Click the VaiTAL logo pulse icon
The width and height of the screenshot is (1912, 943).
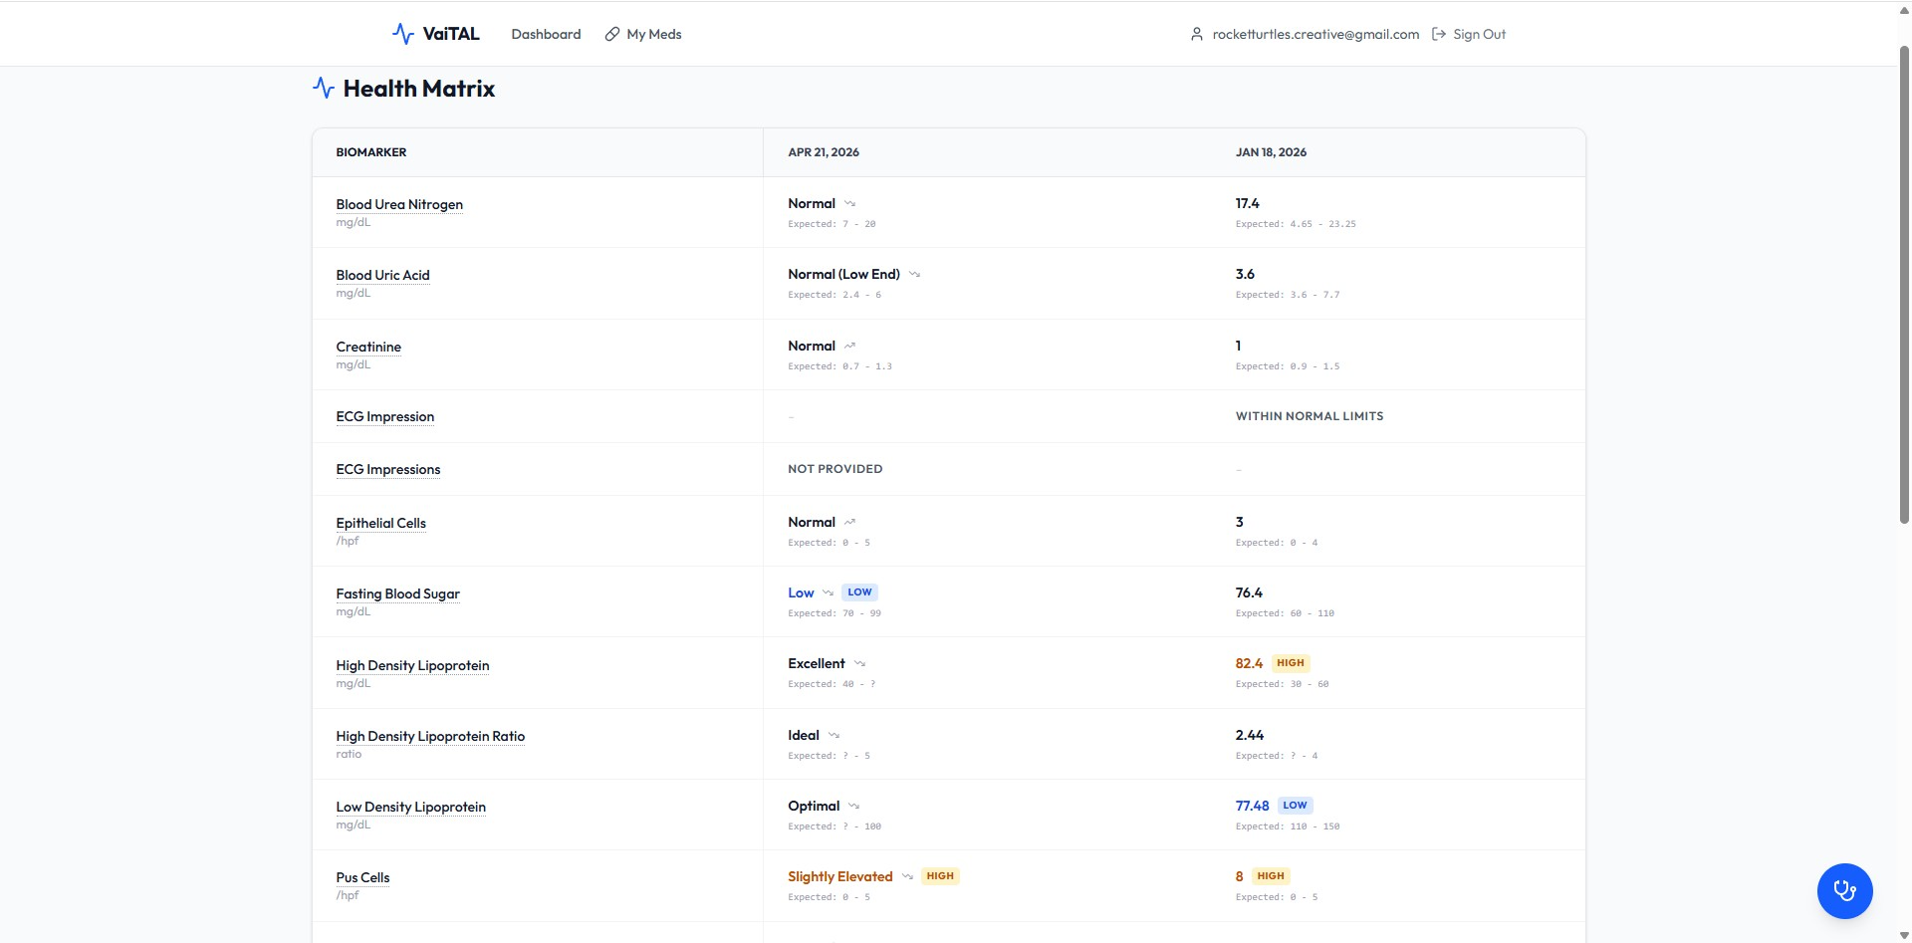click(402, 34)
